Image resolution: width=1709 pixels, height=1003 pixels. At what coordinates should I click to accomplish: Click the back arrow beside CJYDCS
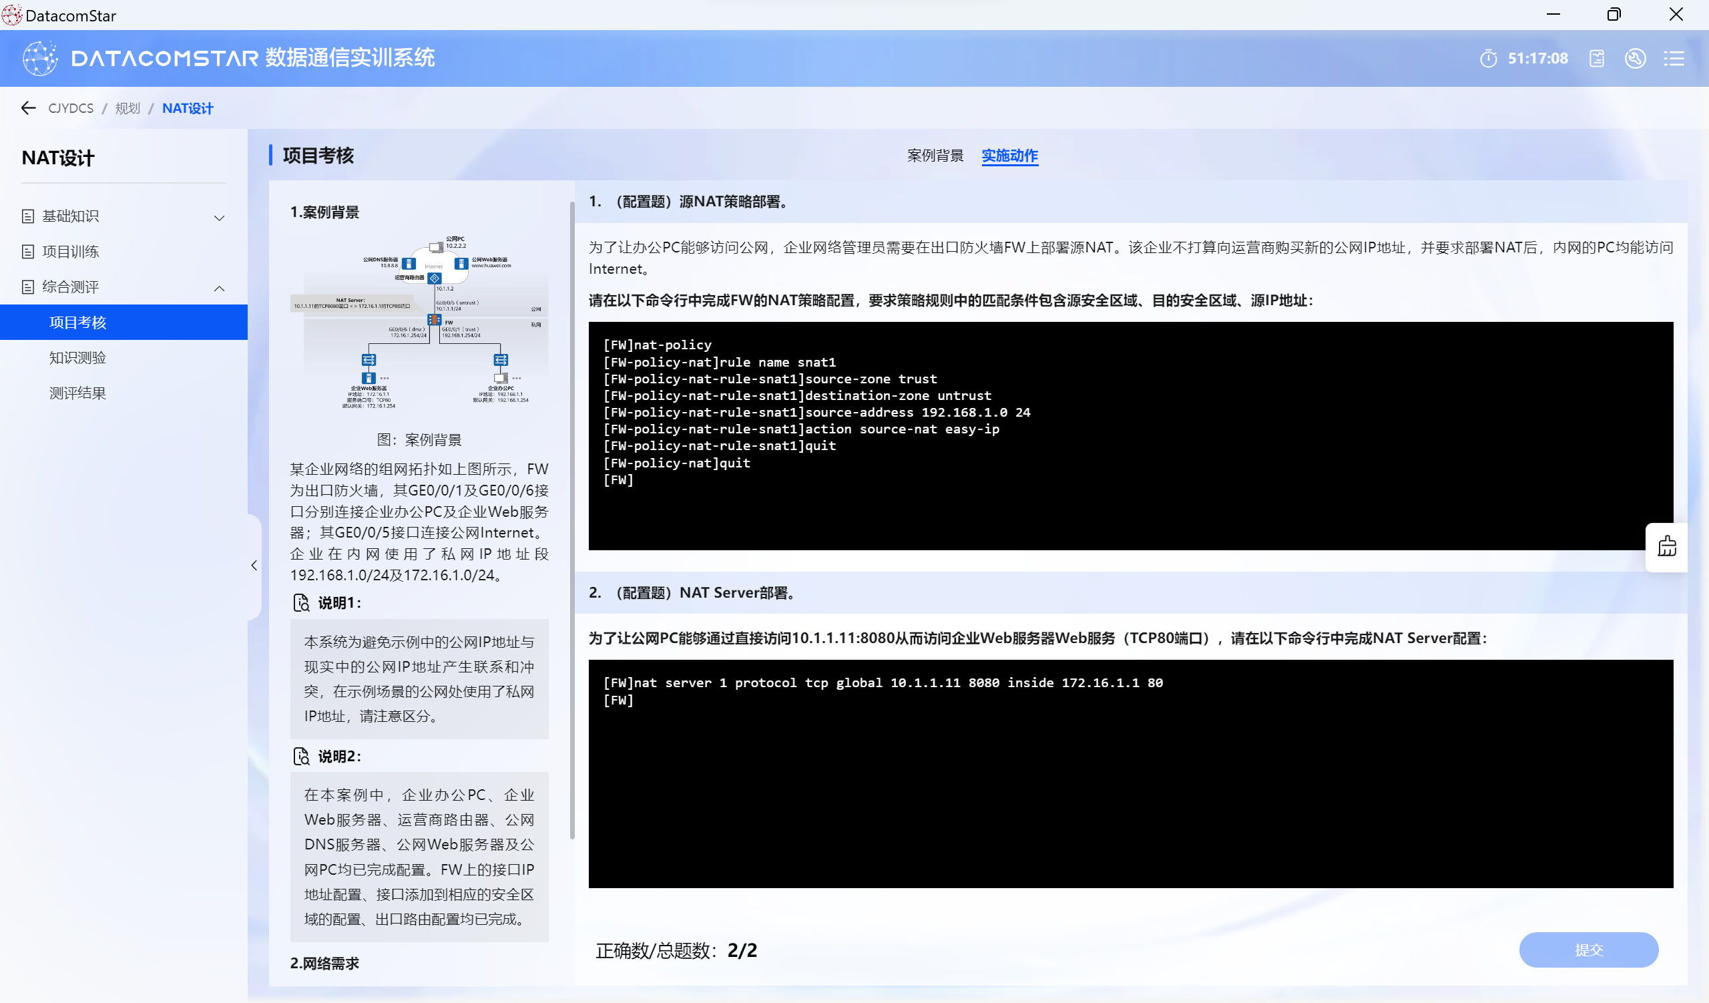click(x=28, y=108)
